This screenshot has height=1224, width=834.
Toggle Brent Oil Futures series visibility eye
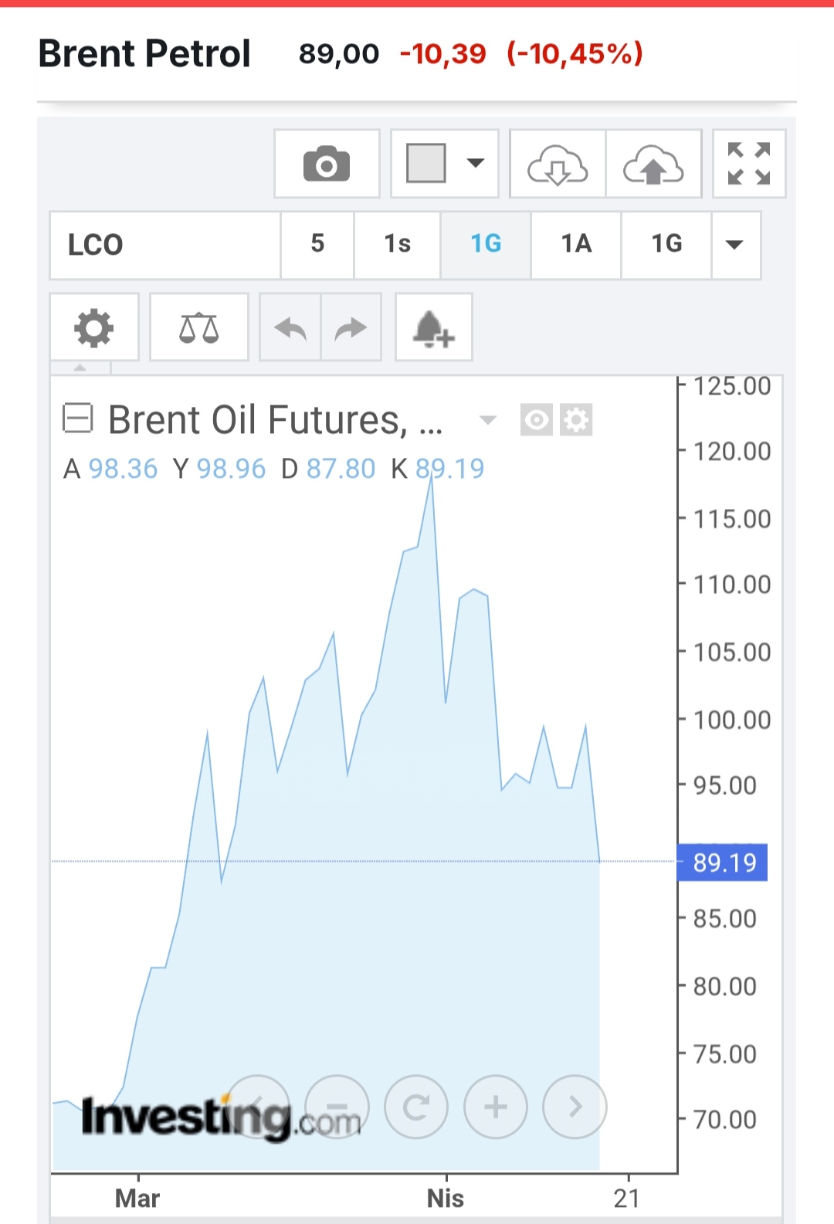(536, 420)
